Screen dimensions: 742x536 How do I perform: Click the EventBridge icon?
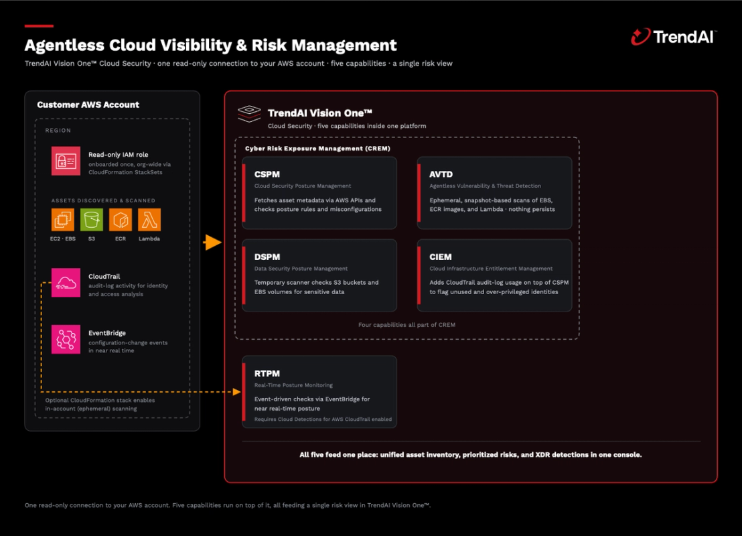66,340
